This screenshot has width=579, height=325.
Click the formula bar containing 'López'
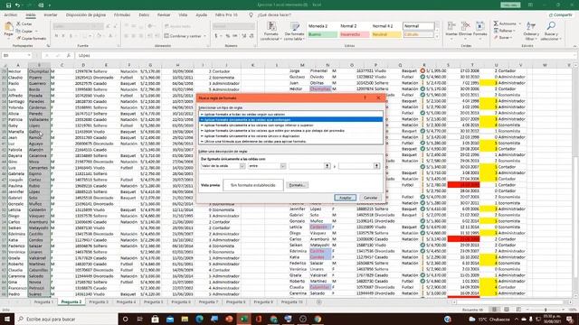325,55
